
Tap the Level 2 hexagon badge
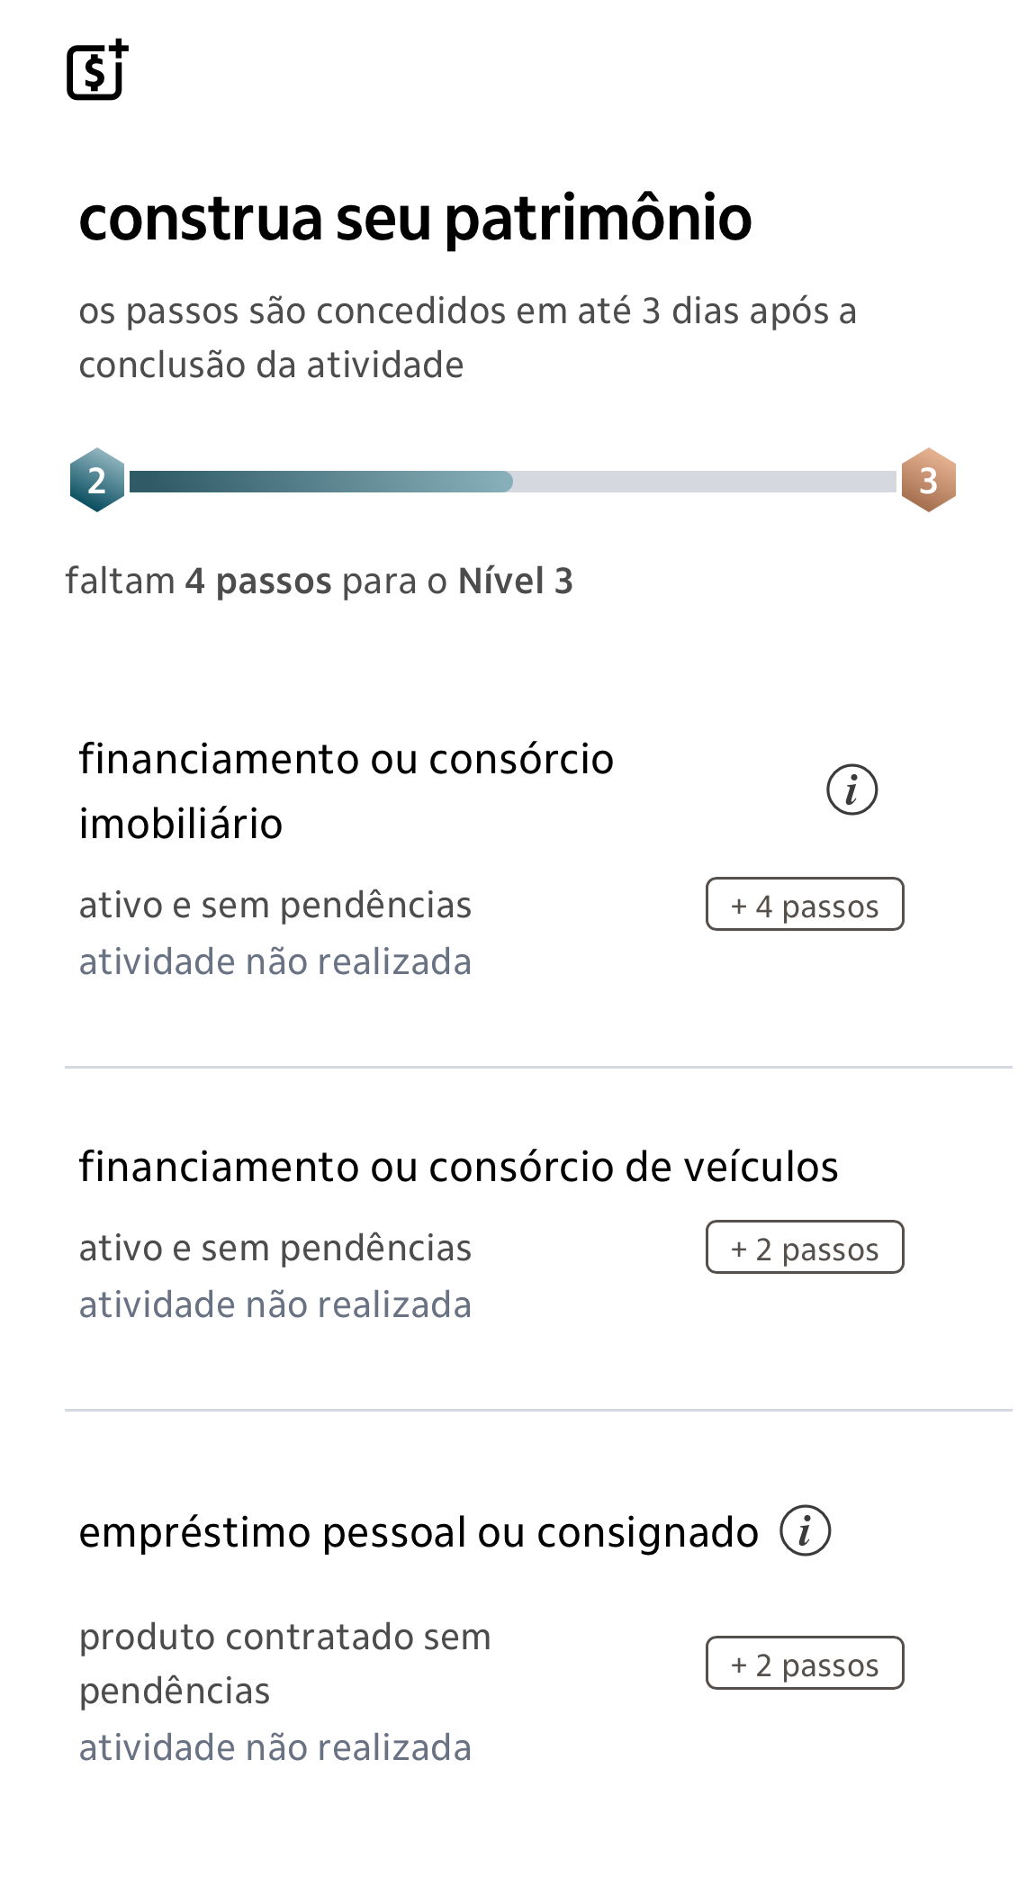coord(97,480)
